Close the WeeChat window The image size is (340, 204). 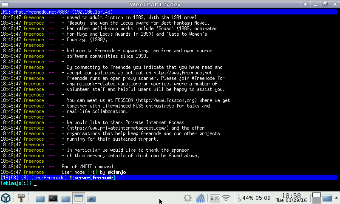pos(334,4)
